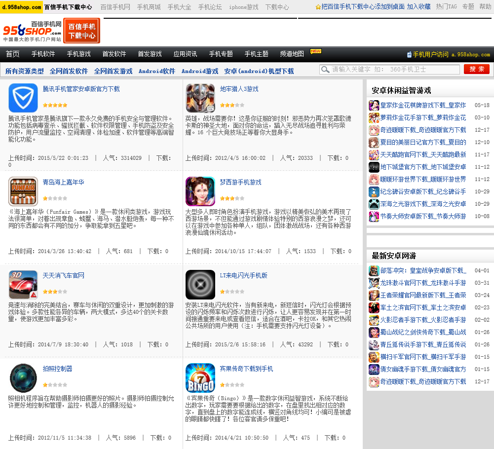Click the red 搜索 search button

[x=477, y=69]
